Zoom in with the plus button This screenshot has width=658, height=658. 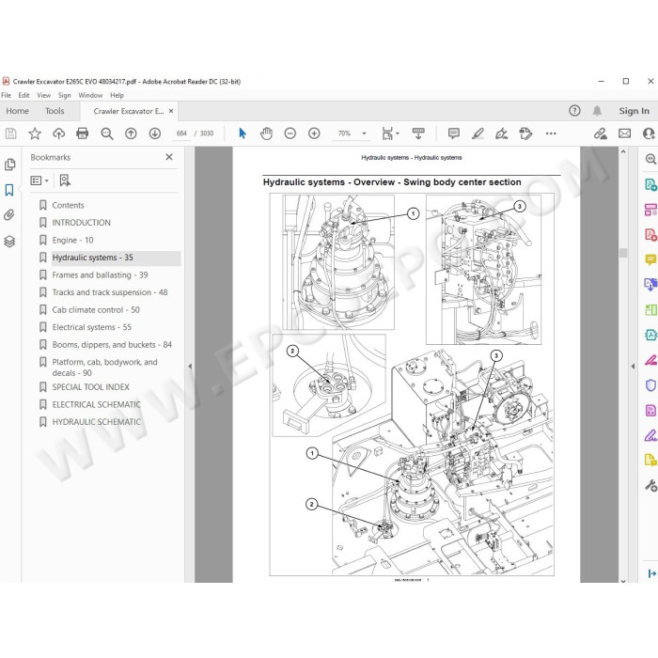[314, 133]
